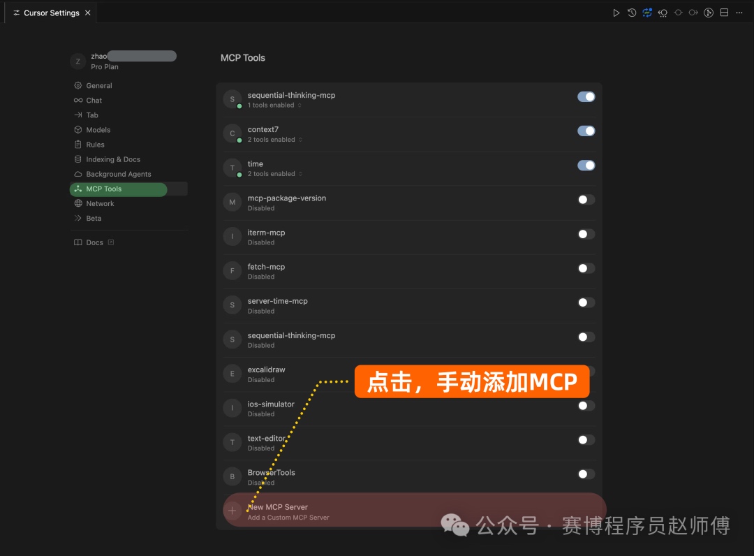The width and height of the screenshot is (754, 556).
Task: Disable the enabled sequential-thinking-mcp server toggle
Action: pos(586,96)
